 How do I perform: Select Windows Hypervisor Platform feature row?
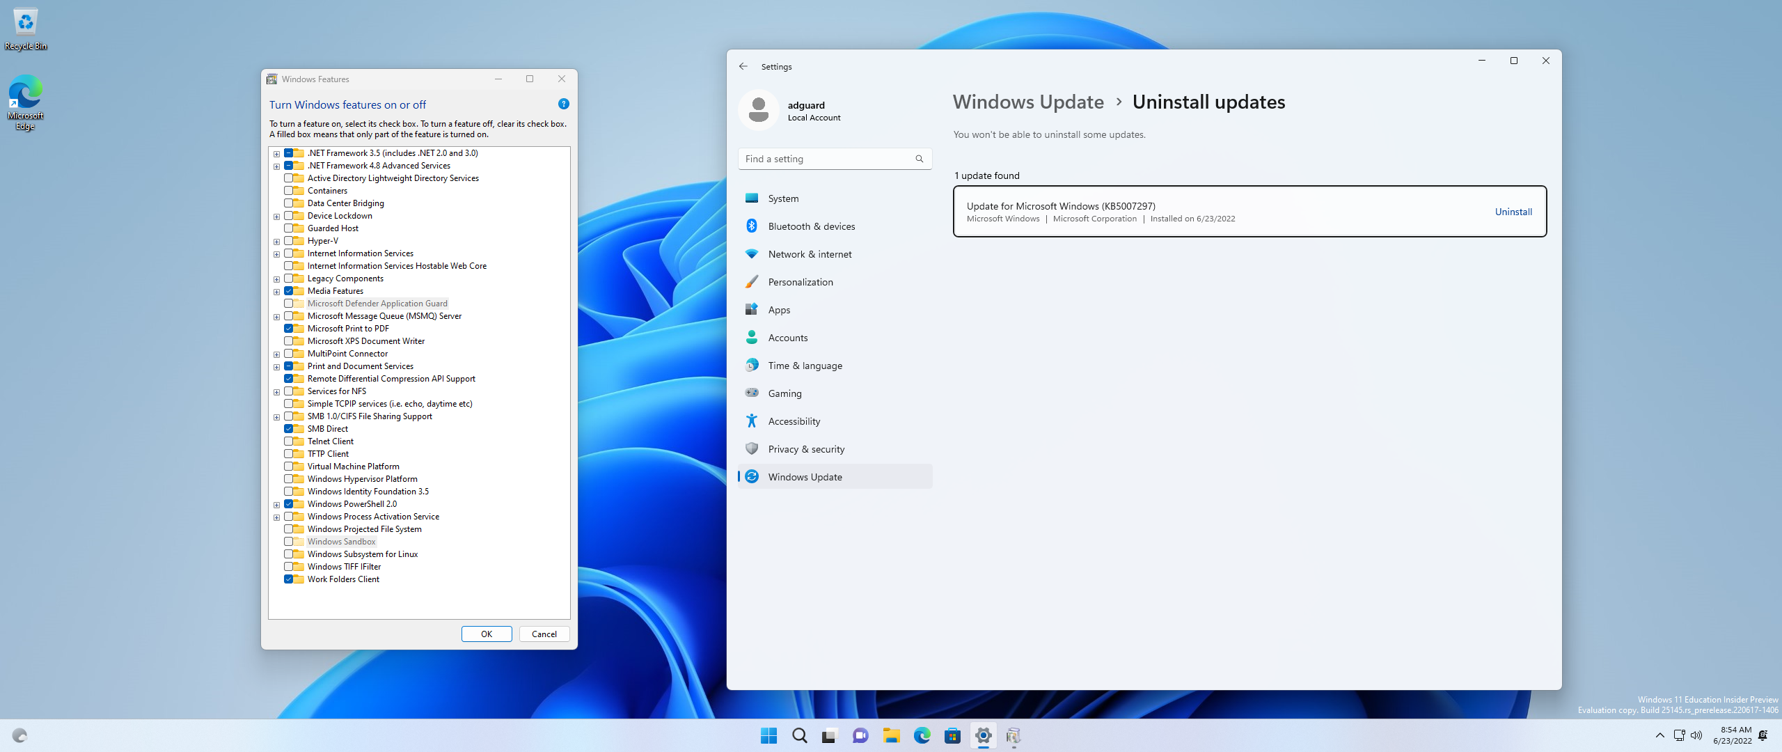click(363, 478)
